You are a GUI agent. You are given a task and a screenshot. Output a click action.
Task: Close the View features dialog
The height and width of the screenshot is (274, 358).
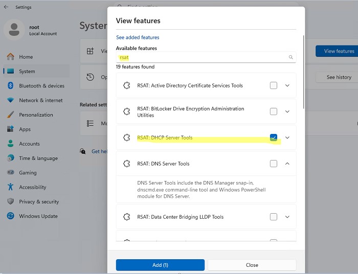click(252, 265)
